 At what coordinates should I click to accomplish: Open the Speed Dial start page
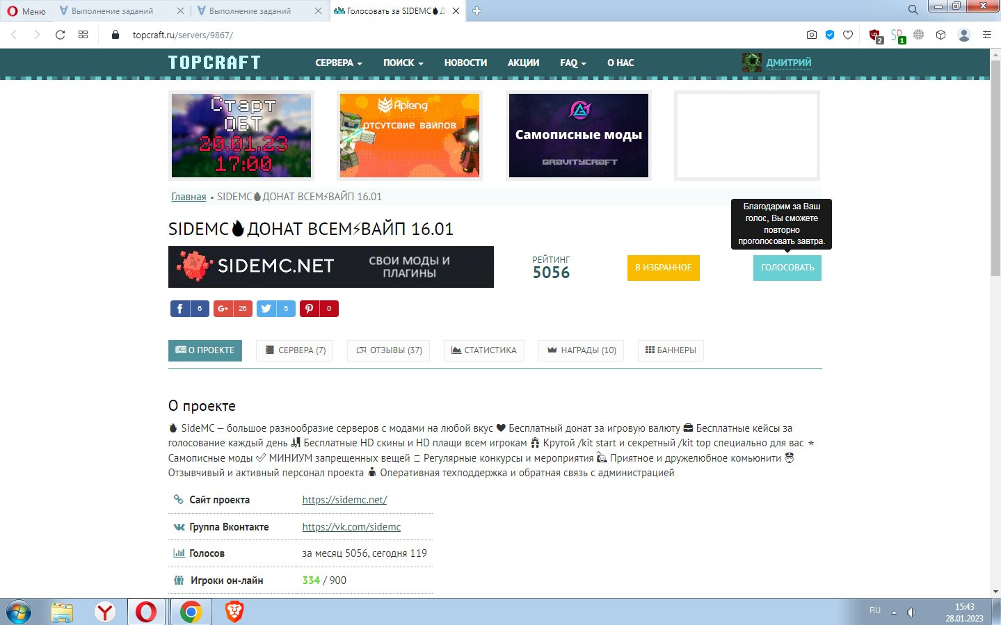coord(83,35)
